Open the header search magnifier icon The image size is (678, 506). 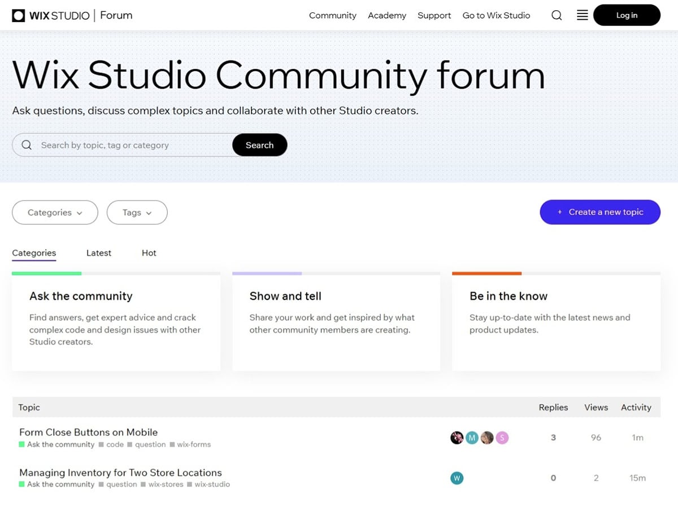pos(557,15)
